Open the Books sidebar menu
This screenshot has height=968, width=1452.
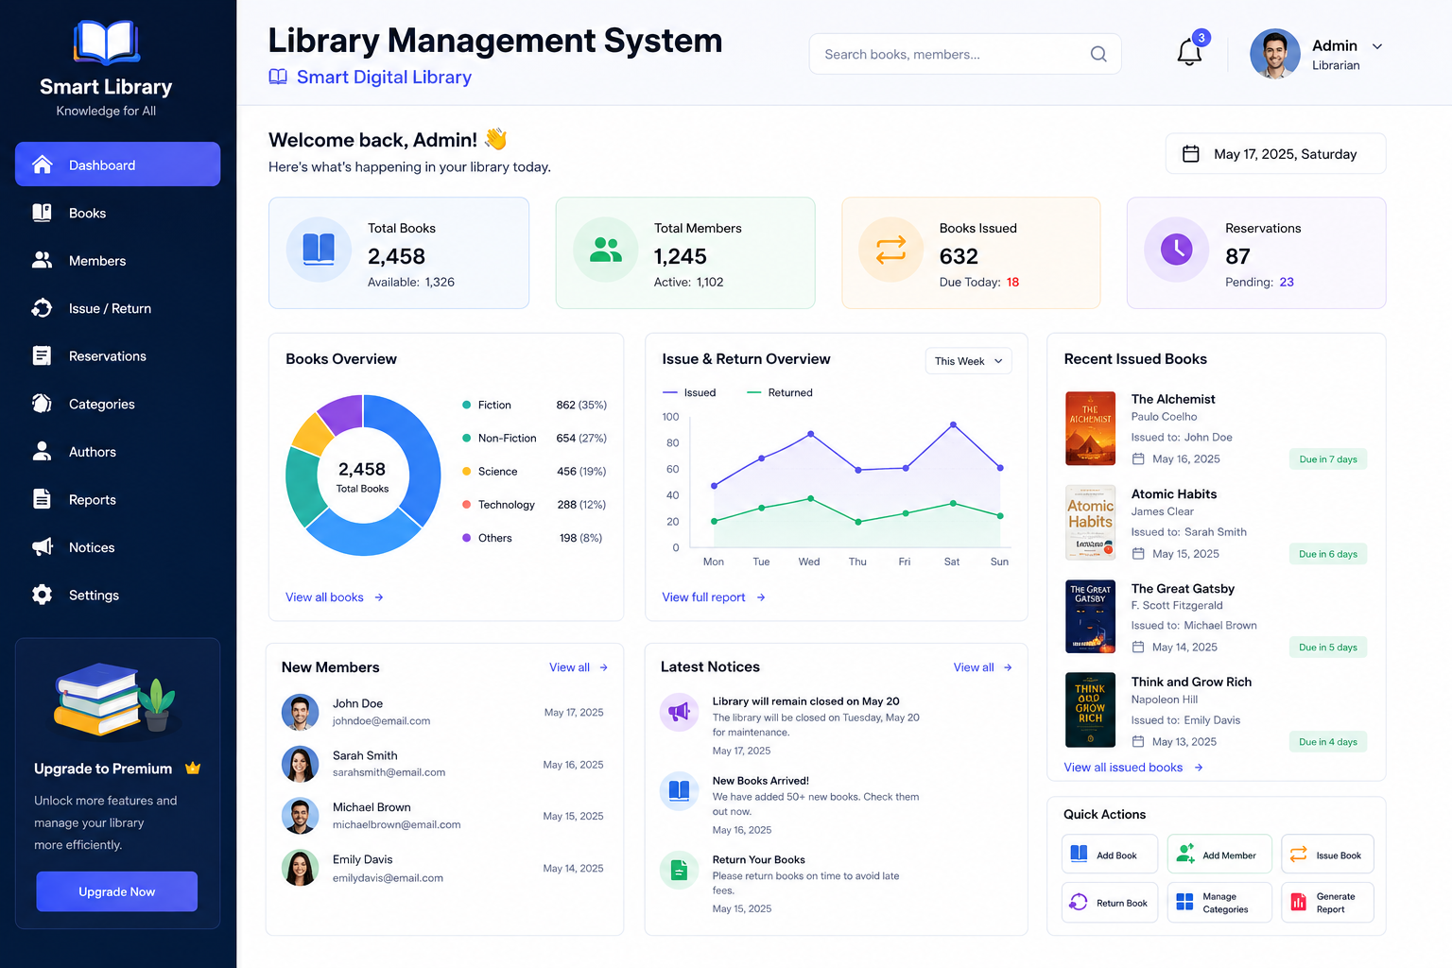pos(117,213)
